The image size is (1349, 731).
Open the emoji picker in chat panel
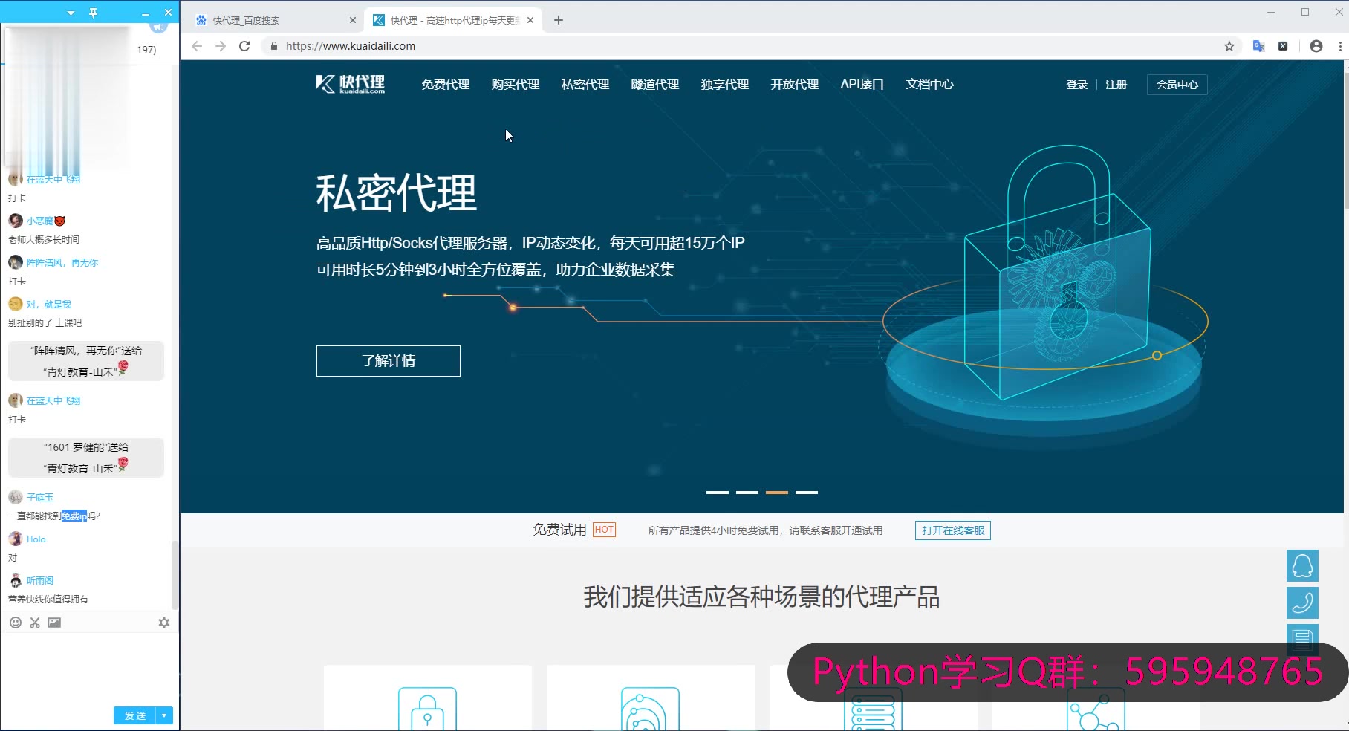[x=16, y=623]
